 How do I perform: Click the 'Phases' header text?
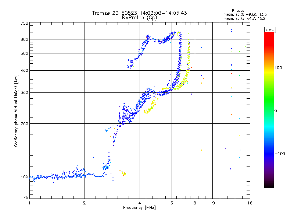click(238, 11)
